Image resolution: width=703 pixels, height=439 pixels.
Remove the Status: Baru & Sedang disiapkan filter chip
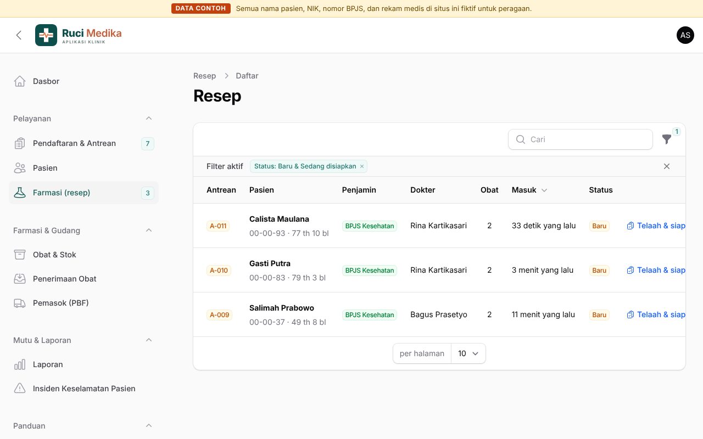pyautogui.click(x=362, y=166)
